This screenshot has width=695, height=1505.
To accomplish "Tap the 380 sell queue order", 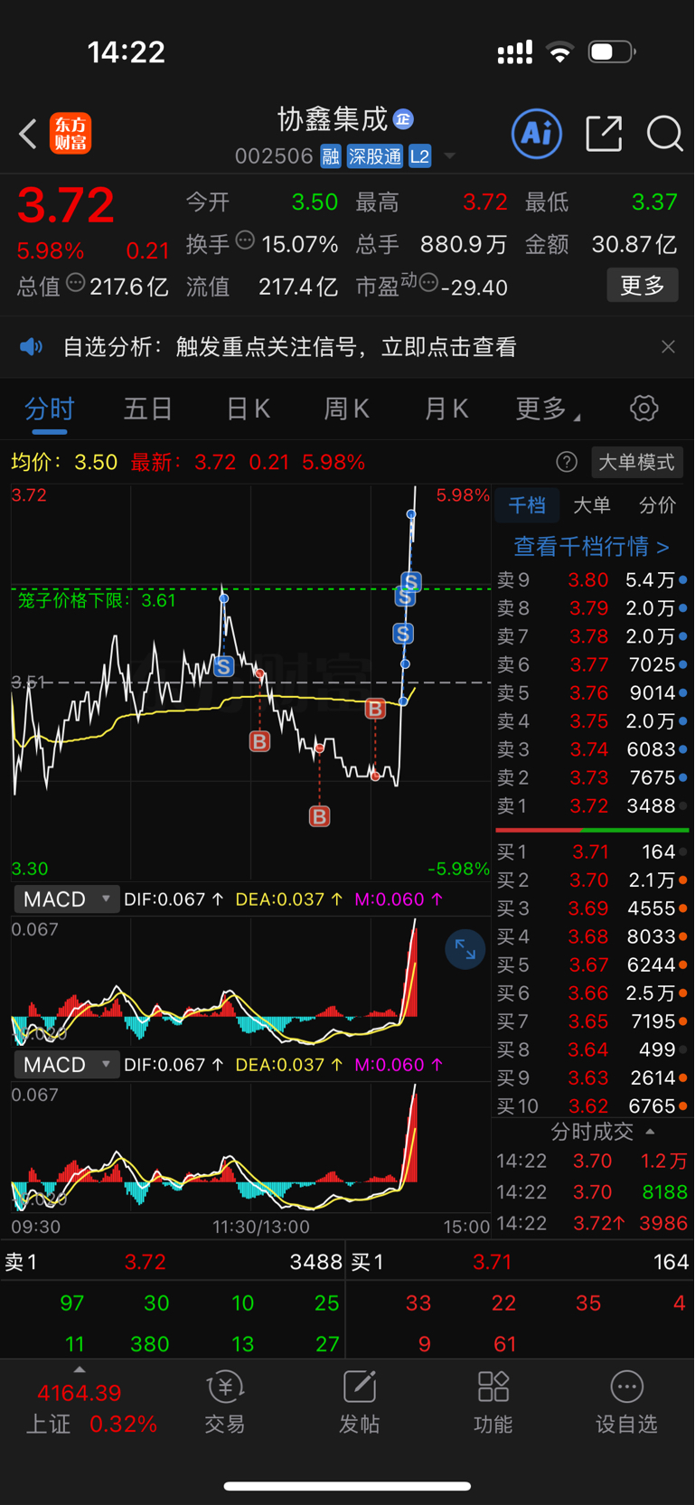I will click(150, 1344).
